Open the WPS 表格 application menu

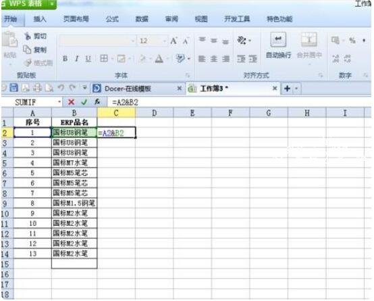coord(28,3)
